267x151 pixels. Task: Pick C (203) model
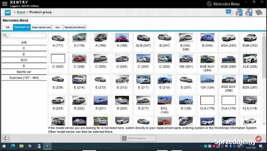tap(144, 63)
